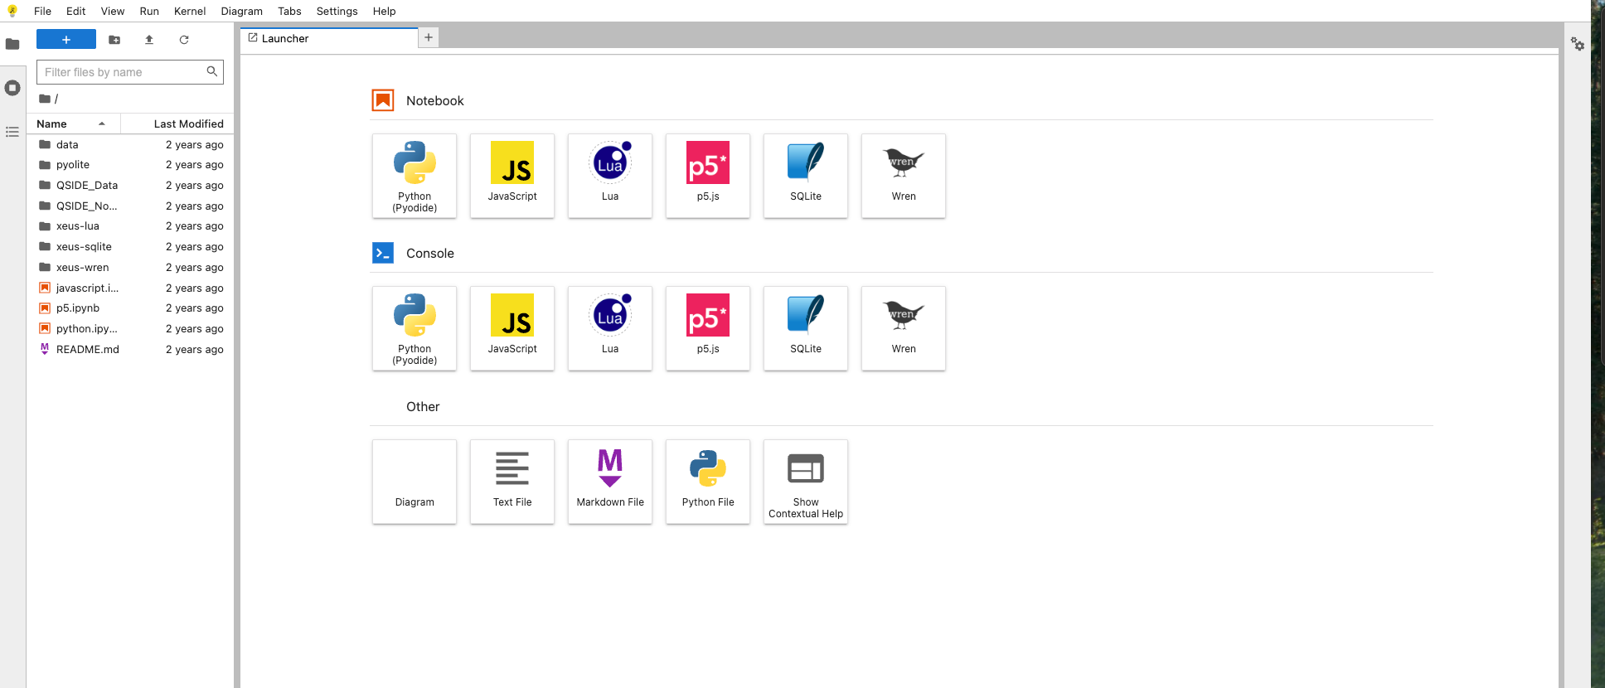
Task: Click the upload files icon
Action: [x=149, y=40]
